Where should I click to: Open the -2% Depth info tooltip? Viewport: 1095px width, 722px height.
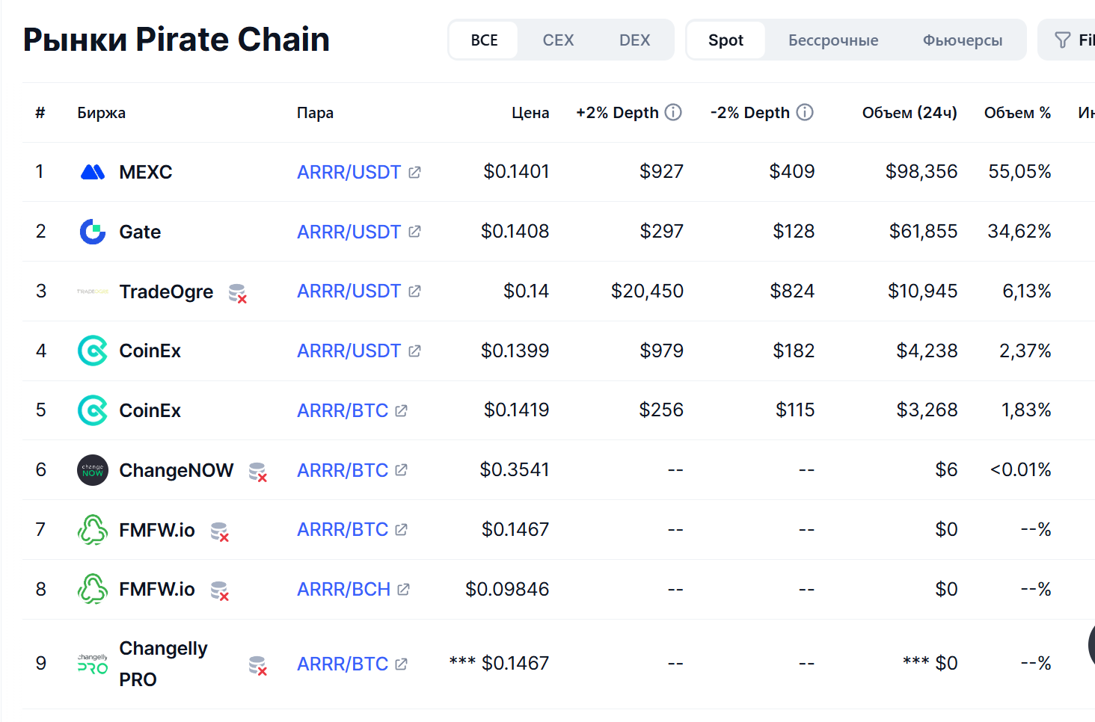tap(805, 112)
